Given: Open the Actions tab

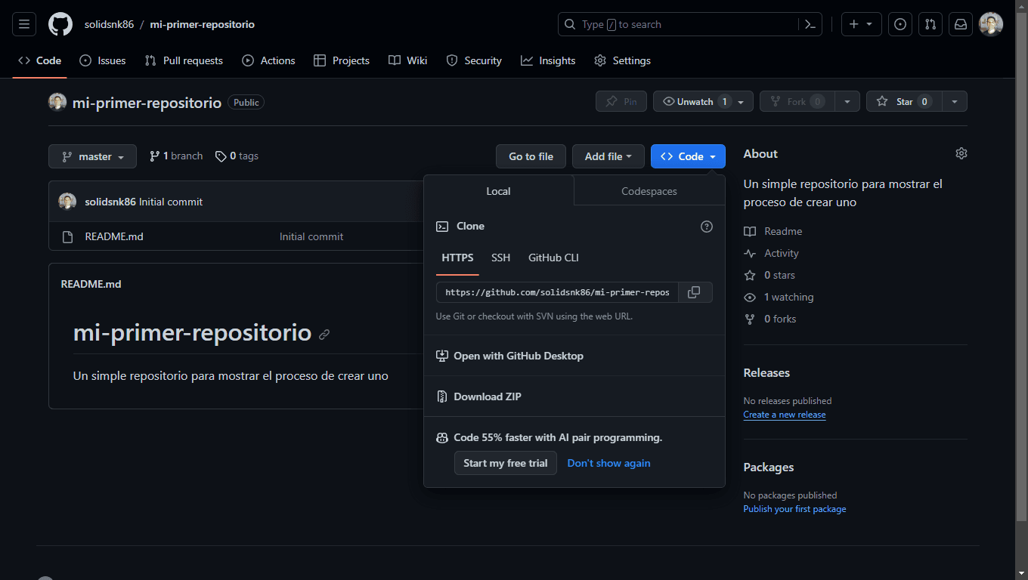Looking at the screenshot, I should pos(268,60).
